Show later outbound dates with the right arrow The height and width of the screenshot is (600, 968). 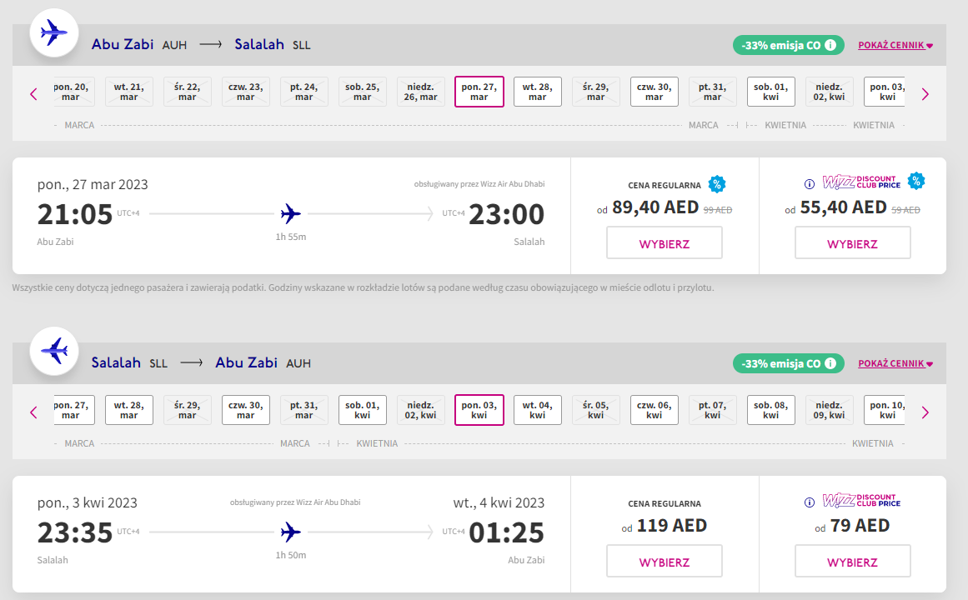(x=925, y=94)
